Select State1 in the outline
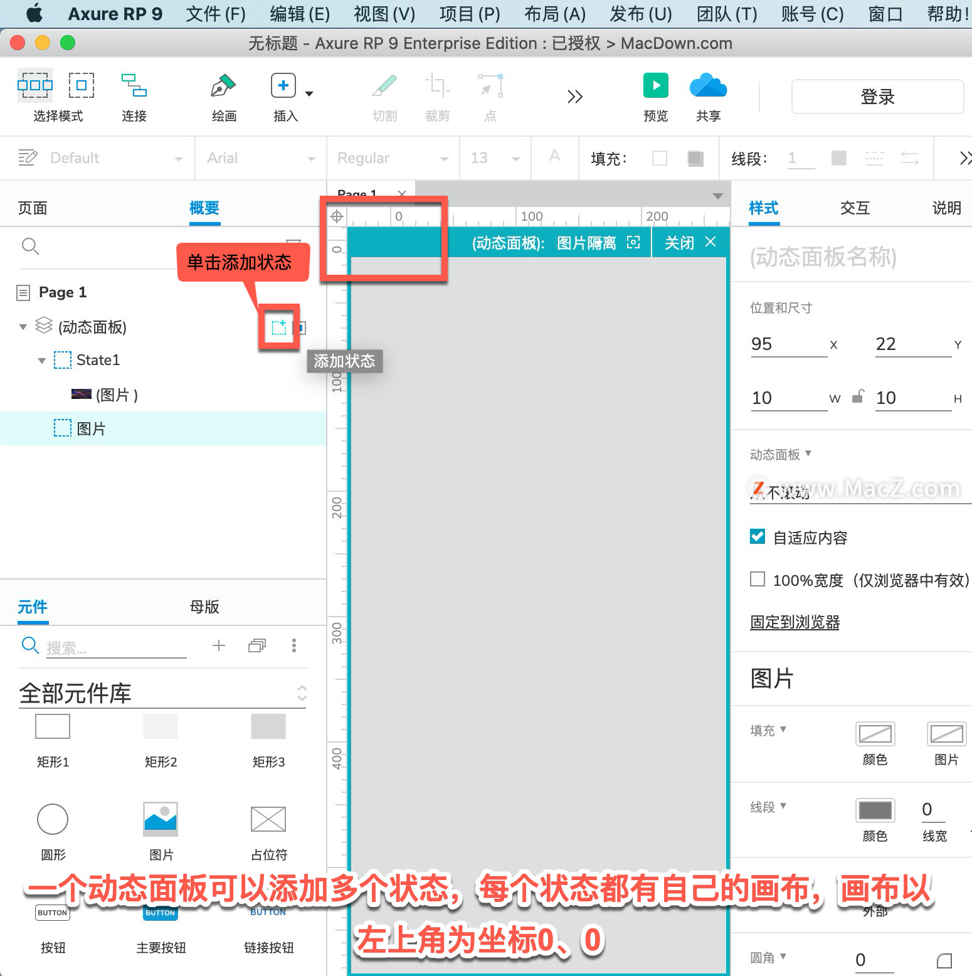972x976 pixels. click(x=98, y=360)
